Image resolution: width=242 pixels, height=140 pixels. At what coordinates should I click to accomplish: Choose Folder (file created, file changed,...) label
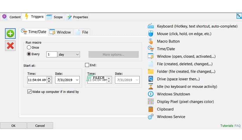click(x=186, y=71)
